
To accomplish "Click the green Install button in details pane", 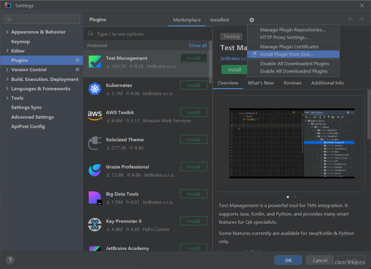I will 235,69.
